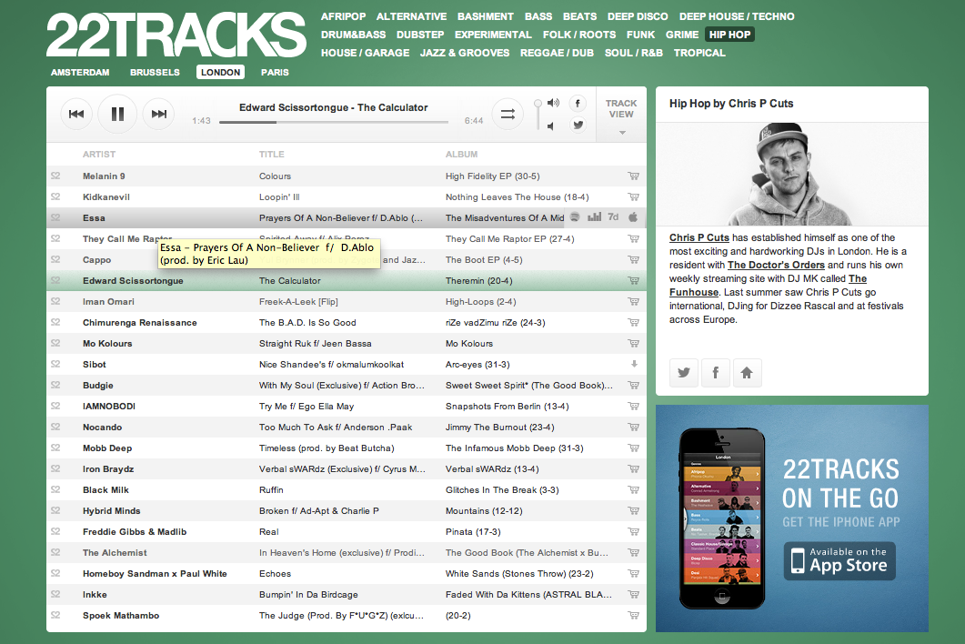Mute audio with the low-volume speaker icon
This screenshot has width=965, height=644.
pos(550,126)
